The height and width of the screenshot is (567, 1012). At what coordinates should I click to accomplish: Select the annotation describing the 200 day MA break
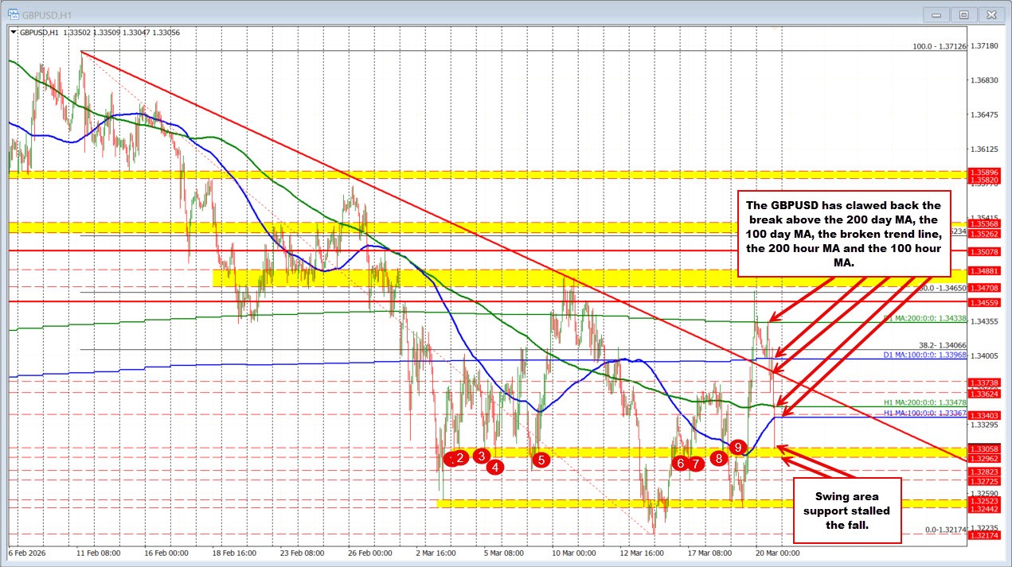(844, 233)
